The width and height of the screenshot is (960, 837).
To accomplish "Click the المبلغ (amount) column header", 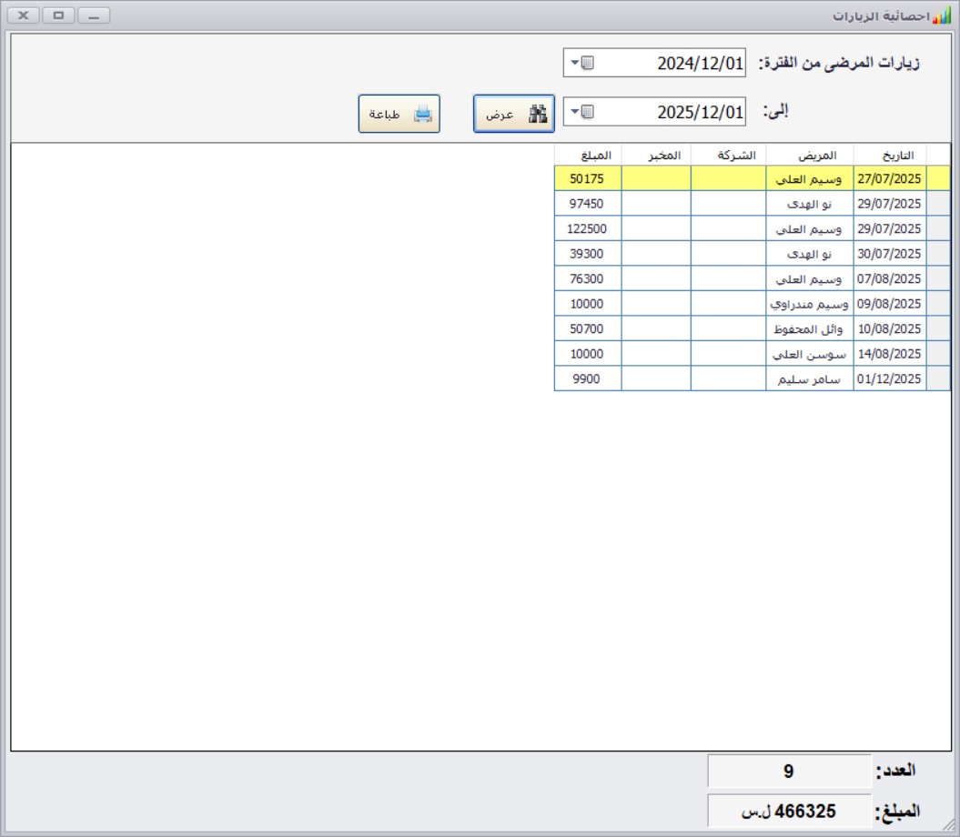I will [x=588, y=154].
